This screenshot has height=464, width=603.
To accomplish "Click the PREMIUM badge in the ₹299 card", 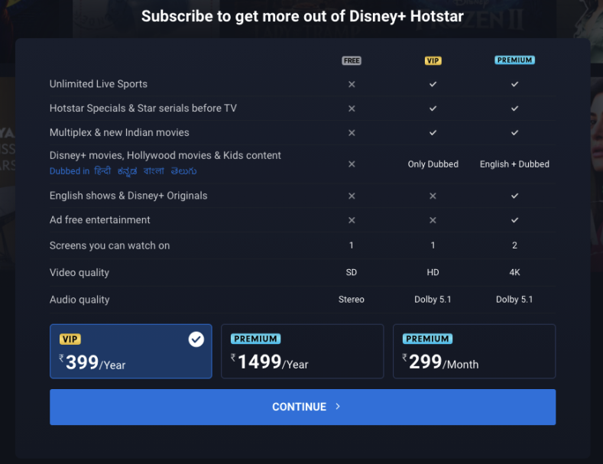I will [x=427, y=339].
